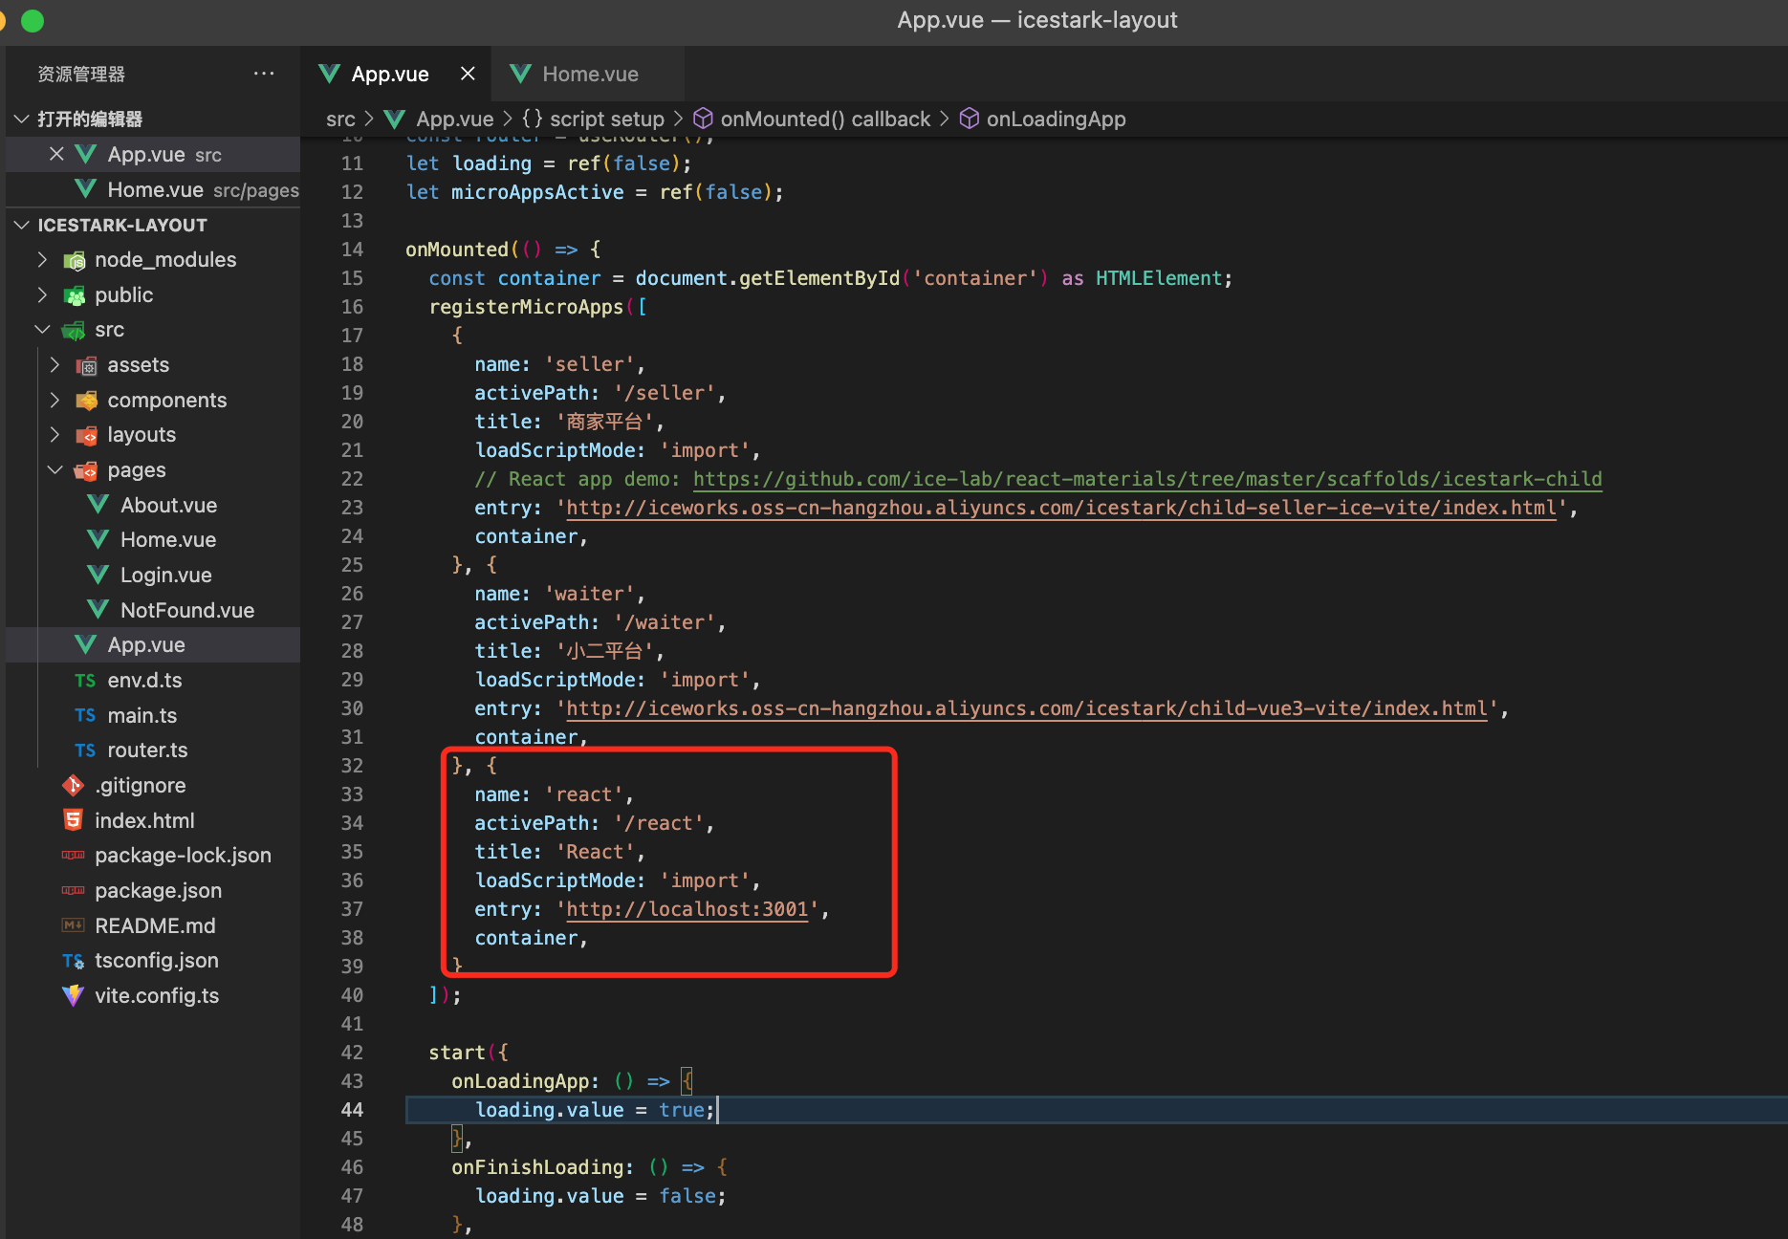Place cursor on 'loading.value = false' line
This screenshot has height=1239, width=1788.
[x=600, y=1196]
